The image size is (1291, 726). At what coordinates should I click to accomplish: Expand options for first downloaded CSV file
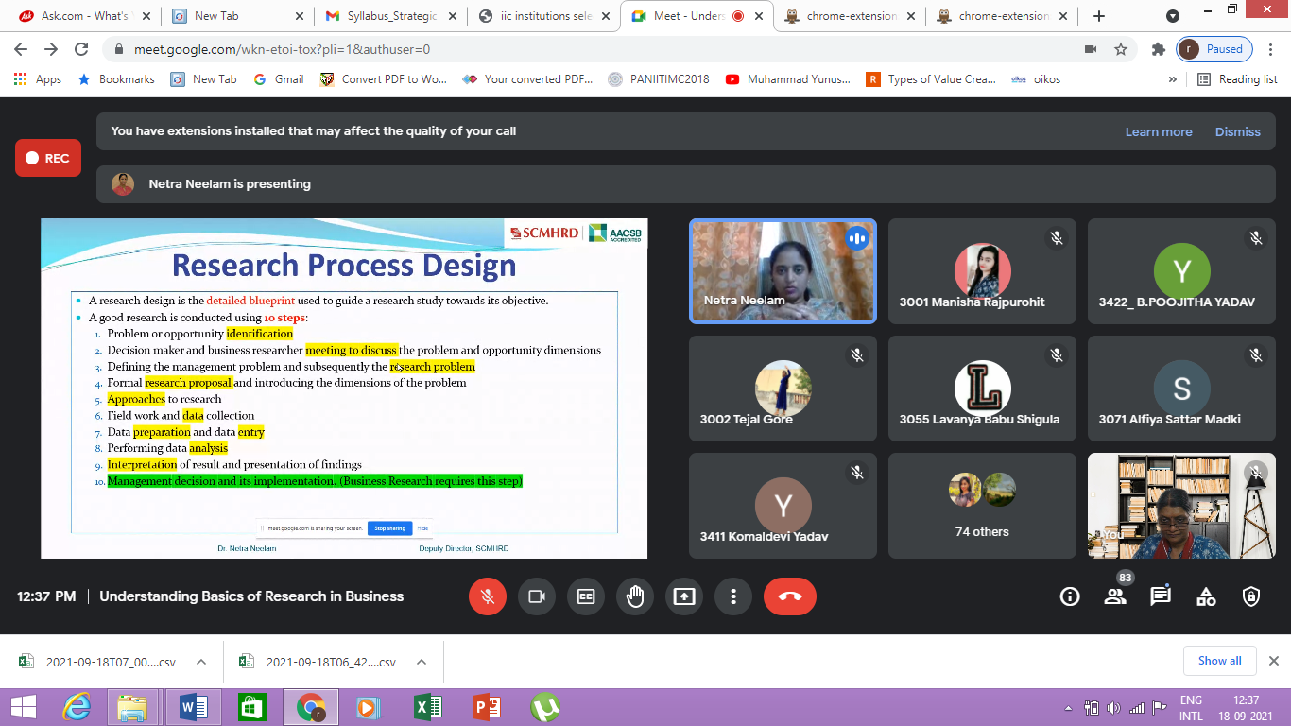pyautogui.click(x=200, y=663)
